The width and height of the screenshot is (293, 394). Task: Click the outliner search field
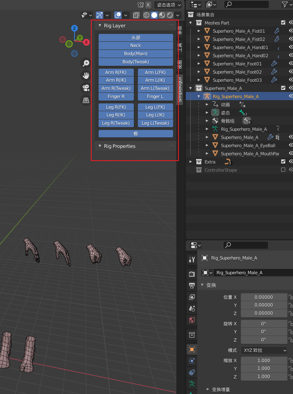click(246, 4)
